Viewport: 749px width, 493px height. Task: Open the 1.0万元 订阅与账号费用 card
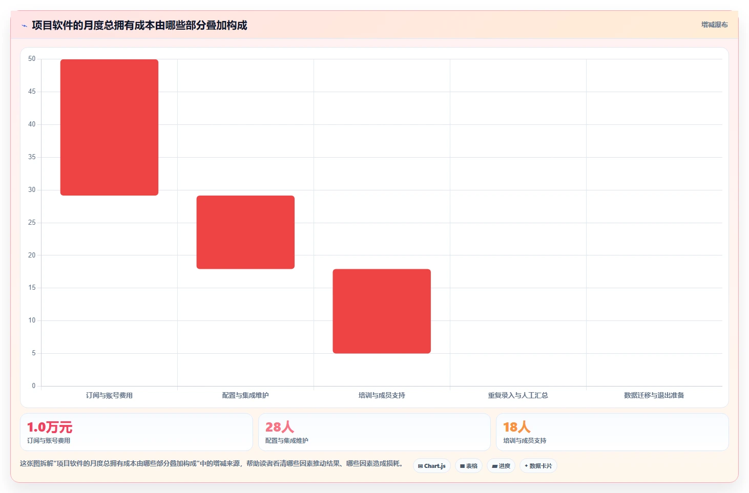point(136,432)
